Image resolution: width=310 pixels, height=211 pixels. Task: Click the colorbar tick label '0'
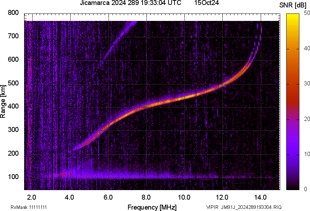click(306, 189)
